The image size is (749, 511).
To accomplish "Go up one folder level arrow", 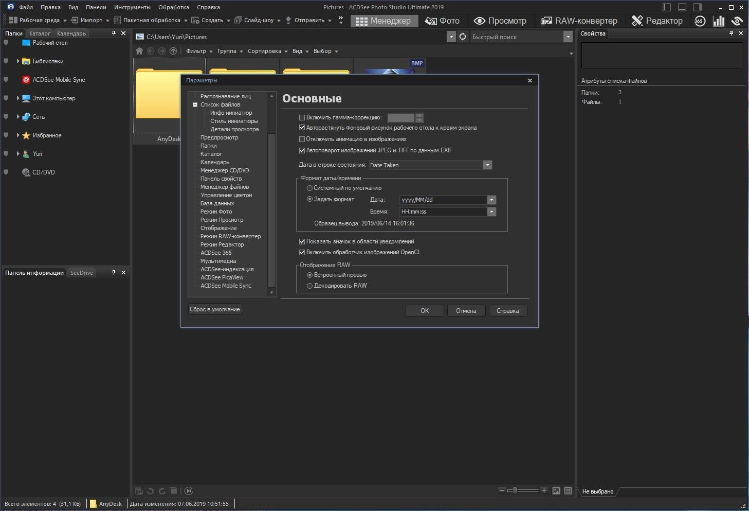I will click(x=173, y=51).
